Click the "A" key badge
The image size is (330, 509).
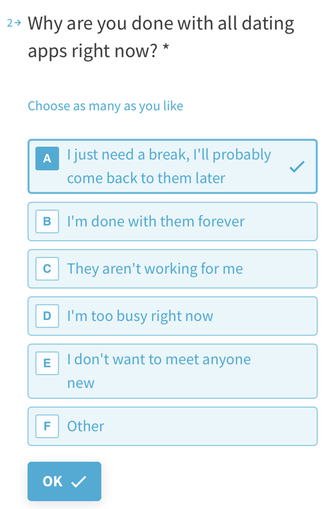pyautogui.click(x=47, y=158)
